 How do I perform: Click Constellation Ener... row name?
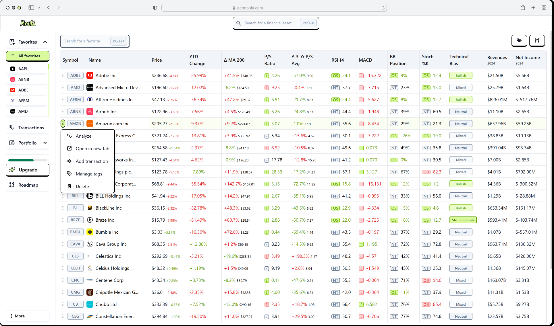tap(115, 316)
